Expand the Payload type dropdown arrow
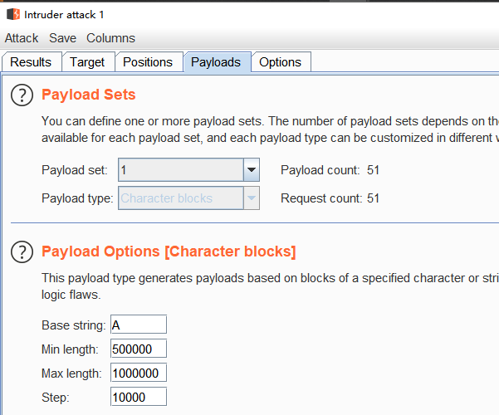The width and height of the screenshot is (499, 415). point(252,198)
